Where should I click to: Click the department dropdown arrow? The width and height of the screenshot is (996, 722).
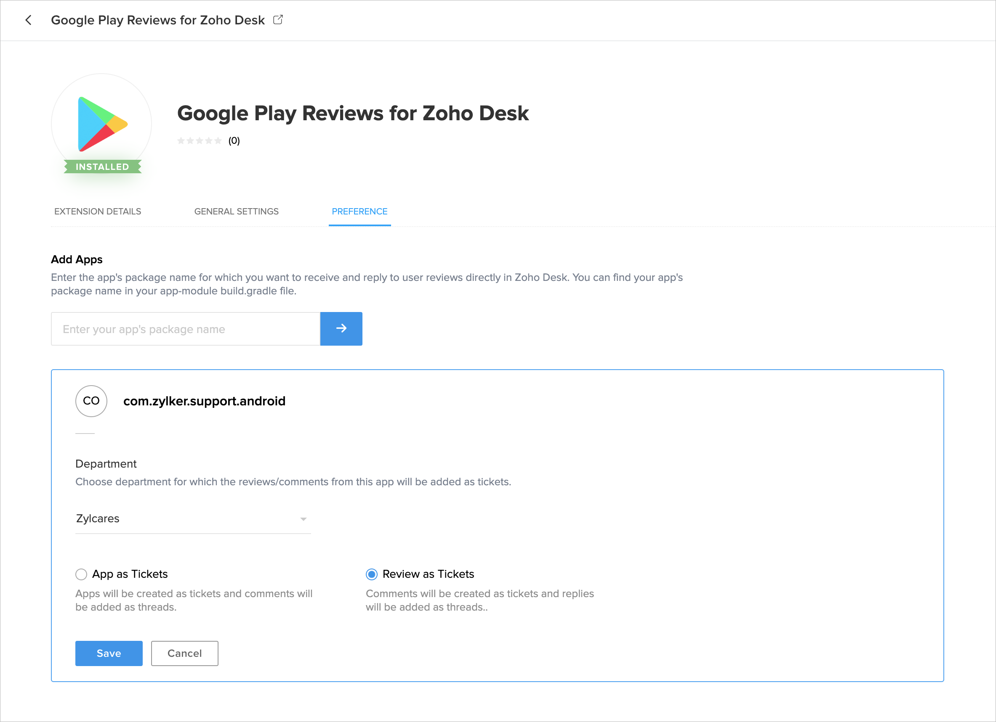[303, 519]
